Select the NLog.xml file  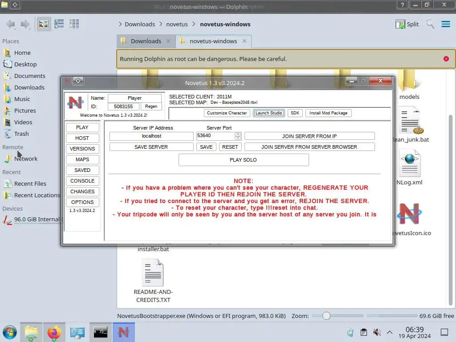410,167
